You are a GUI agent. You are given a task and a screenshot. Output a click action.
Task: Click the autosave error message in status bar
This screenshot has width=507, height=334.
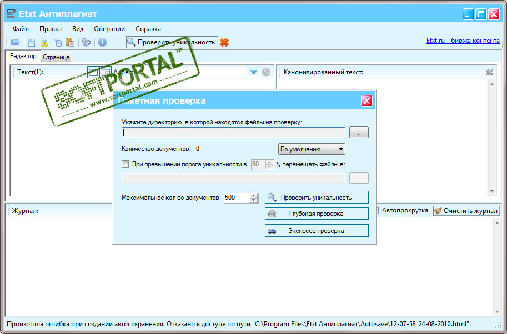239,324
